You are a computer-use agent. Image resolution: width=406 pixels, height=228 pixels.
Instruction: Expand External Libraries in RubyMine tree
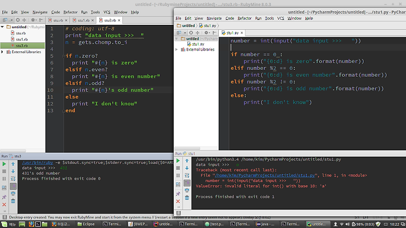[x=2, y=52]
